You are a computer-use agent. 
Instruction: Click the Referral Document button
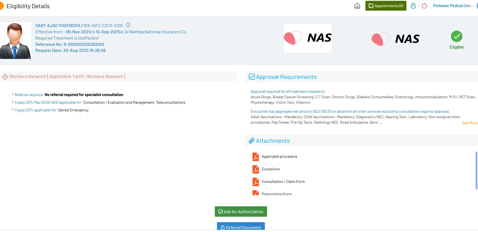[241, 226]
